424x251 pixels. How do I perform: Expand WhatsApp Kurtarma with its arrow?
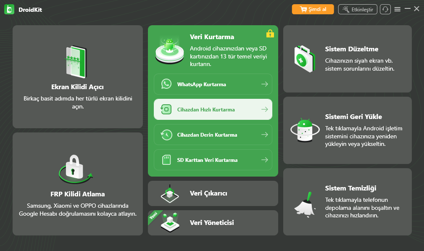click(x=264, y=84)
